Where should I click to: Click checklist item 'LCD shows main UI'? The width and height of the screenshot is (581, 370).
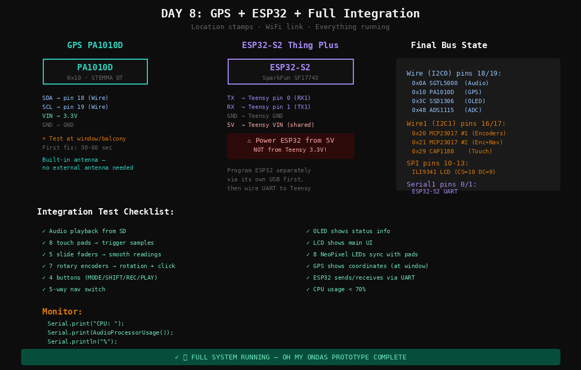click(x=340, y=243)
